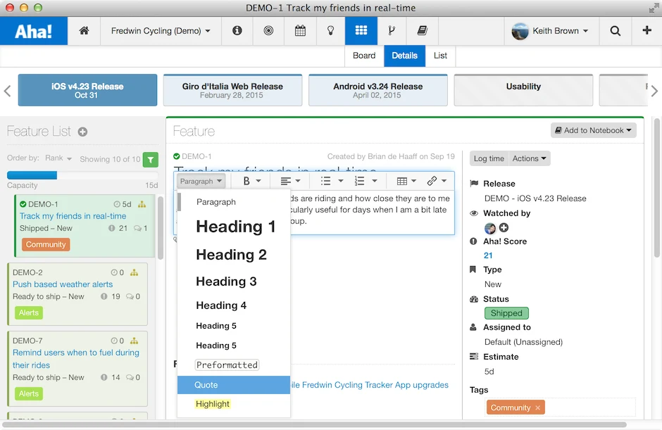This screenshot has height=430, width=662.
Task: Open the insert table dropdown
Action: click(406, 182)
